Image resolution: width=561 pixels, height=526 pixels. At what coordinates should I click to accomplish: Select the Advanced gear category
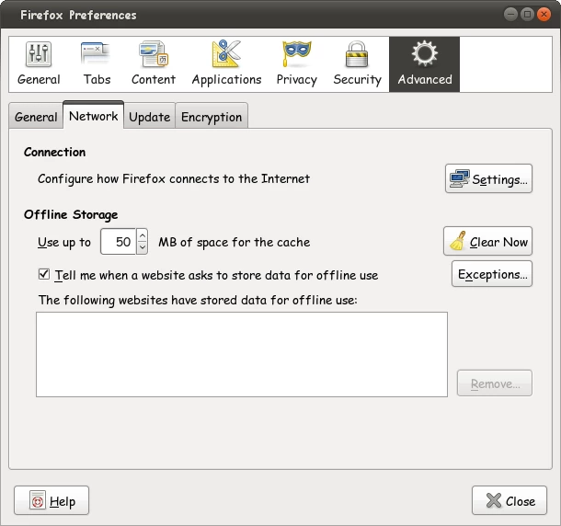click(x=424, y=64)
